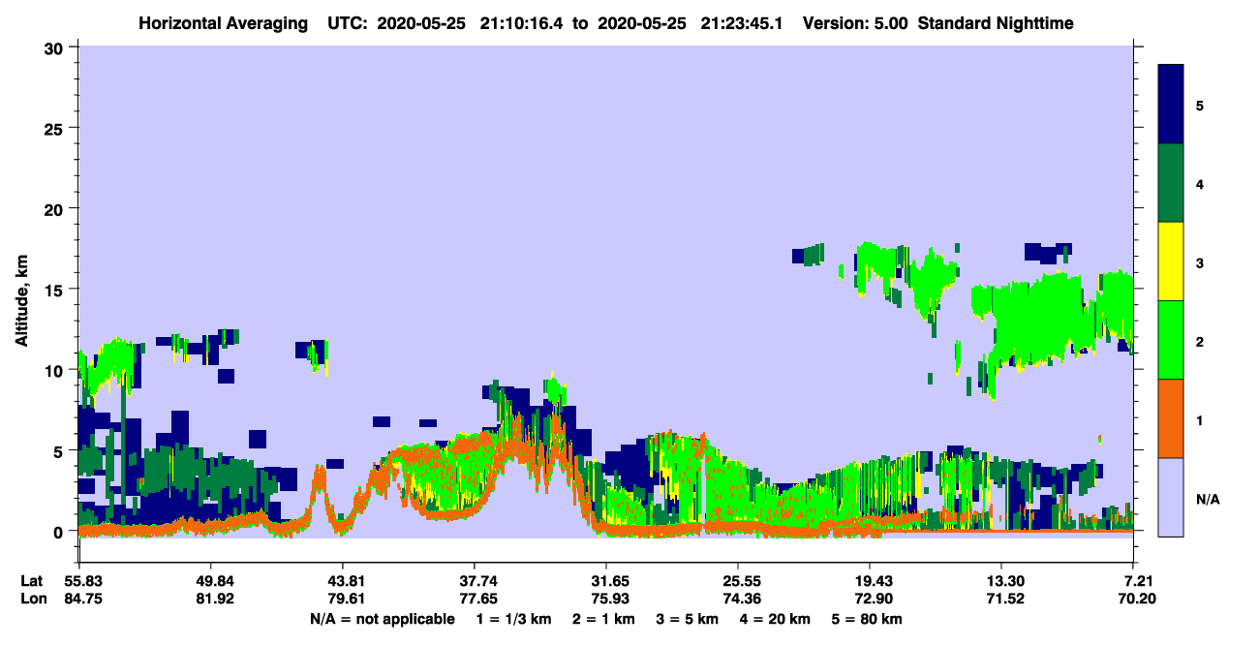
Task: Click the '2 = 1 km' legend text
Action: click(x=602, y=619)
